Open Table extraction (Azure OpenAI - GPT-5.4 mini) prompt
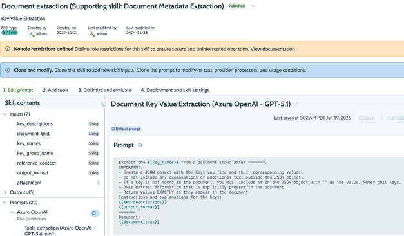The height and width of the screenshot is (236, 404). click(59, 230)
